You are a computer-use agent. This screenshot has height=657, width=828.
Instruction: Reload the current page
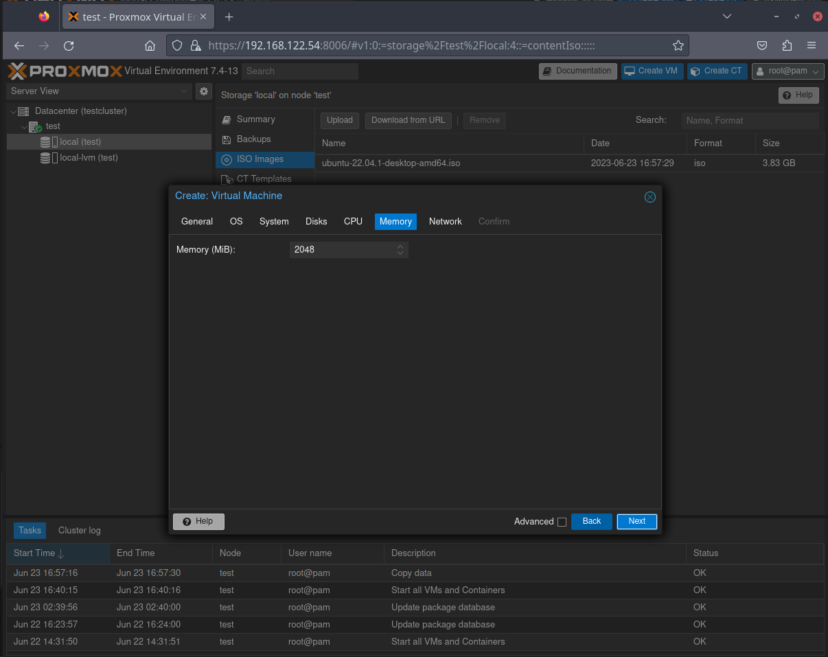[x=69, y=46]
